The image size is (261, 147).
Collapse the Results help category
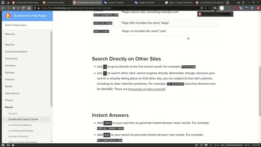click(x=9, y=107)
